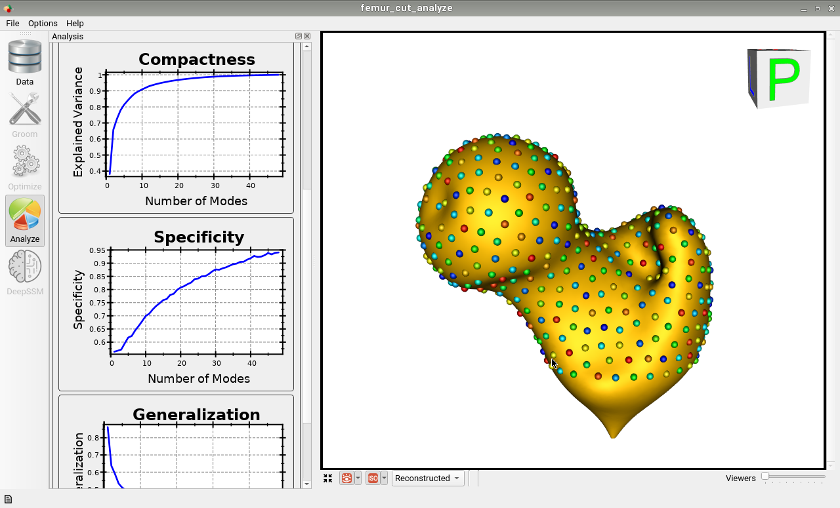The width and height of the screenshot is (840, 508).
Task: Click the Analysis panel title
Action: click(68, 37)
